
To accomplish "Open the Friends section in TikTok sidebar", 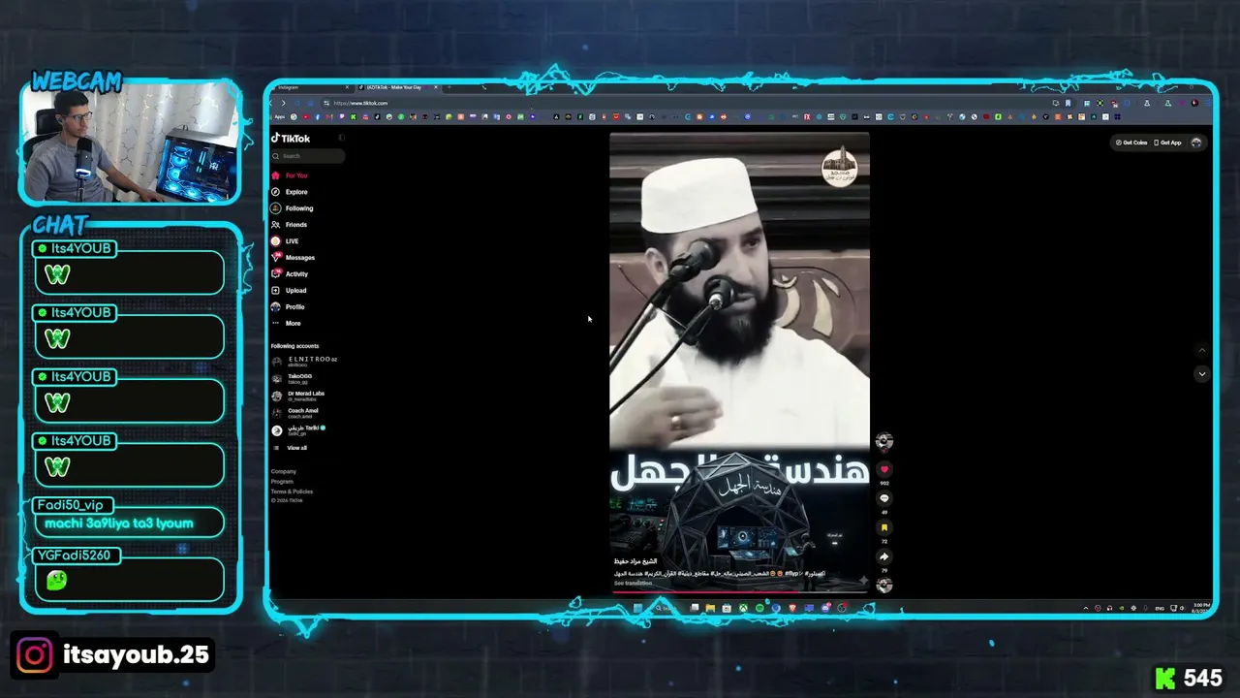I will point(291,225).
